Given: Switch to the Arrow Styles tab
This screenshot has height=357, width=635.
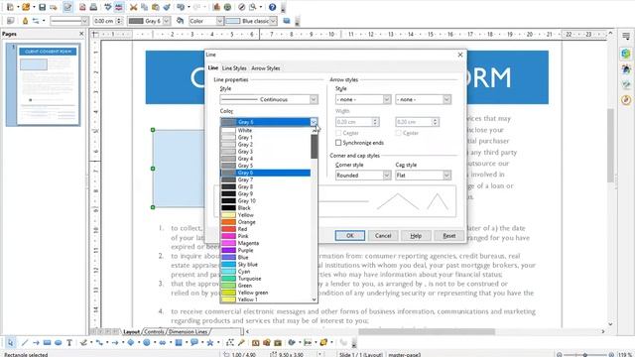Looking at the screenshot, I should pyautogui.click(x=266, y=68).
